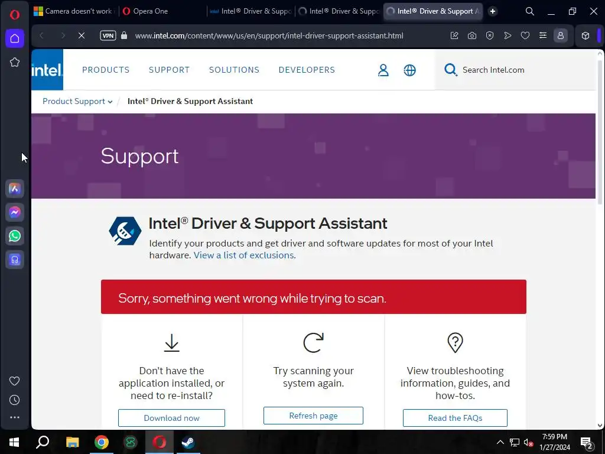
Task: Click the page vertical scrollbar
Action: (600, 131)
